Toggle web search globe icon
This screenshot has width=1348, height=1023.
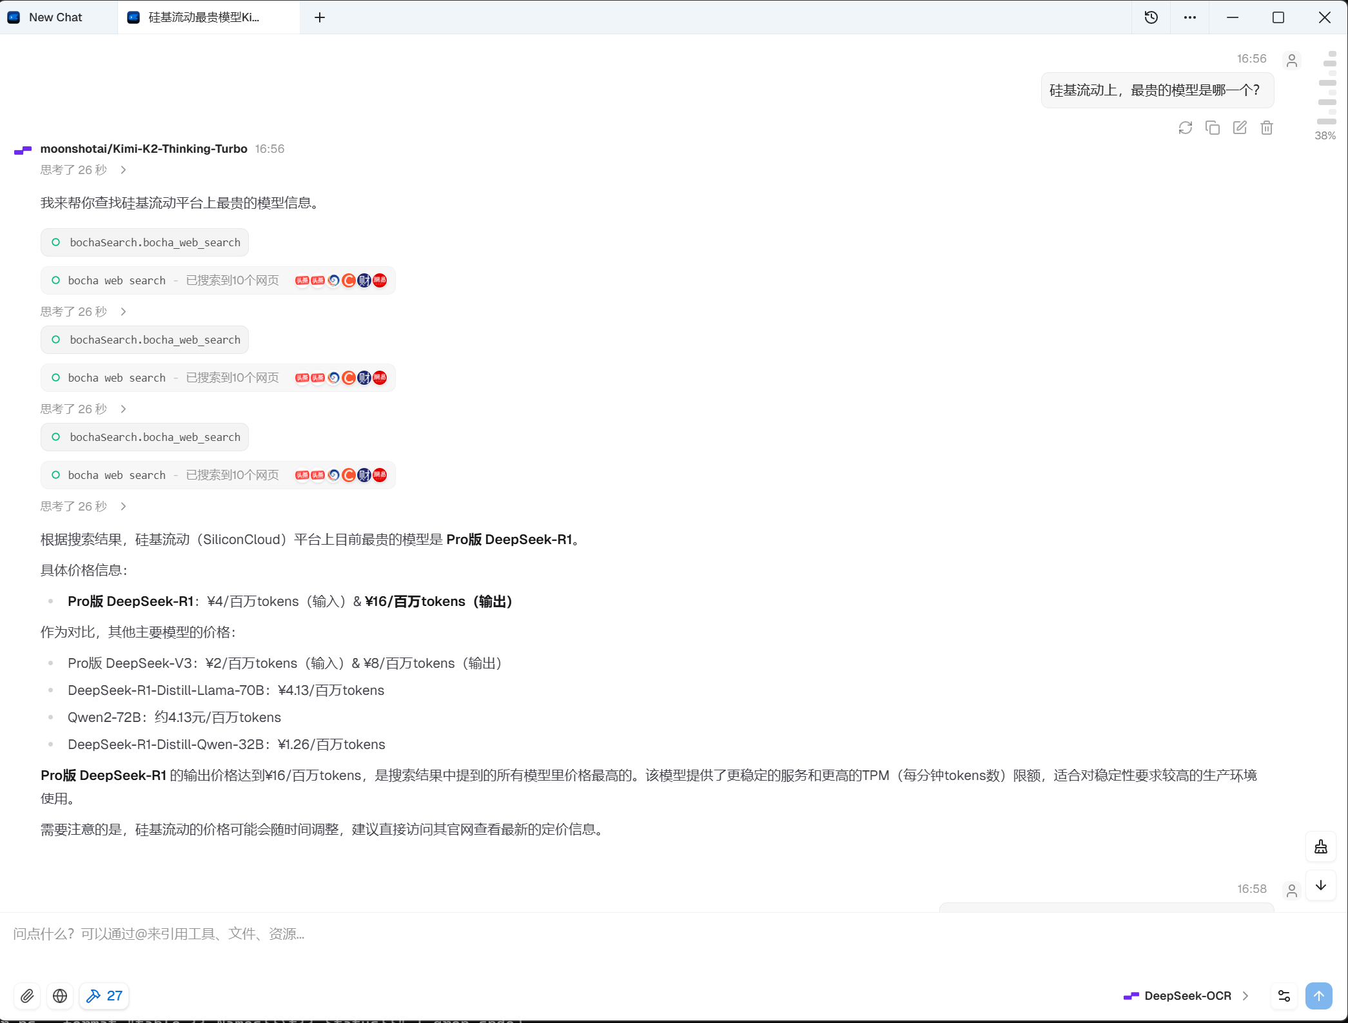pos(60,996)
